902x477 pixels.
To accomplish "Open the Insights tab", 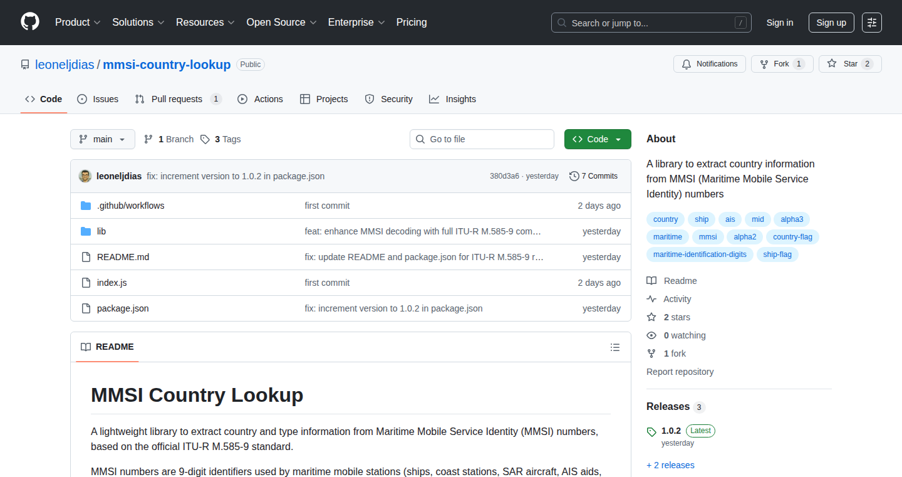I will tap(452, 99).
